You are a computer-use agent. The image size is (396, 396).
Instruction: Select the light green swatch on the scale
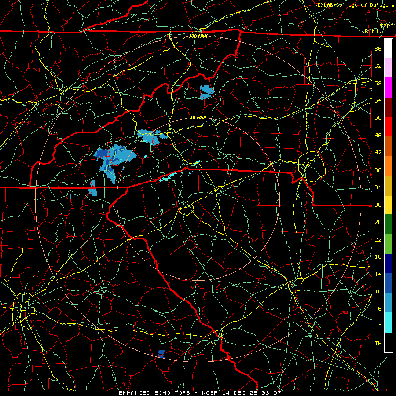point(389,244)
